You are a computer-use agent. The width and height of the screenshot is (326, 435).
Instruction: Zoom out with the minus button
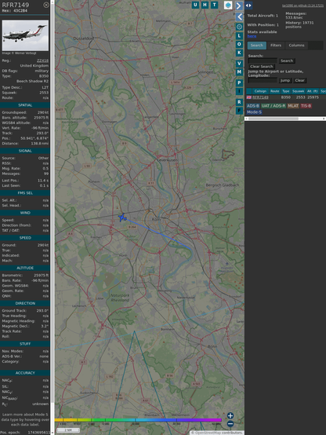pos(230,424)
